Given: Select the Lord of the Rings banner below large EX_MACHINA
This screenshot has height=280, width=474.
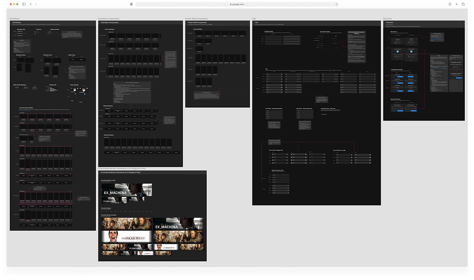Looking at the screenshot, I should click(178, 237).
